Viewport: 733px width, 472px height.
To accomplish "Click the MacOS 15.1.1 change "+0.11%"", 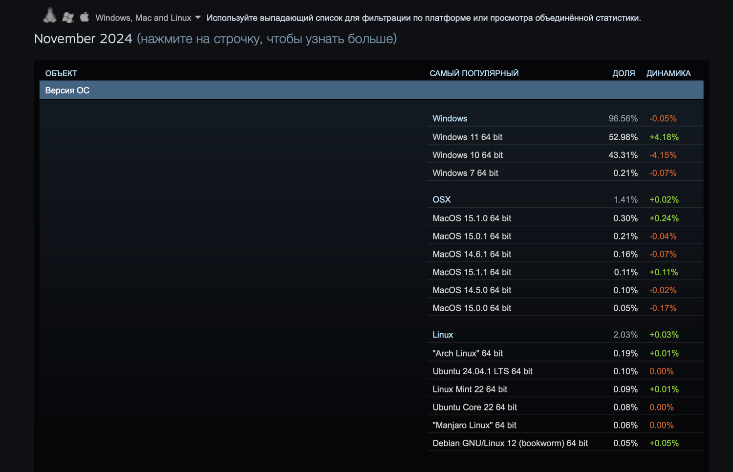I will coord(664,272).
